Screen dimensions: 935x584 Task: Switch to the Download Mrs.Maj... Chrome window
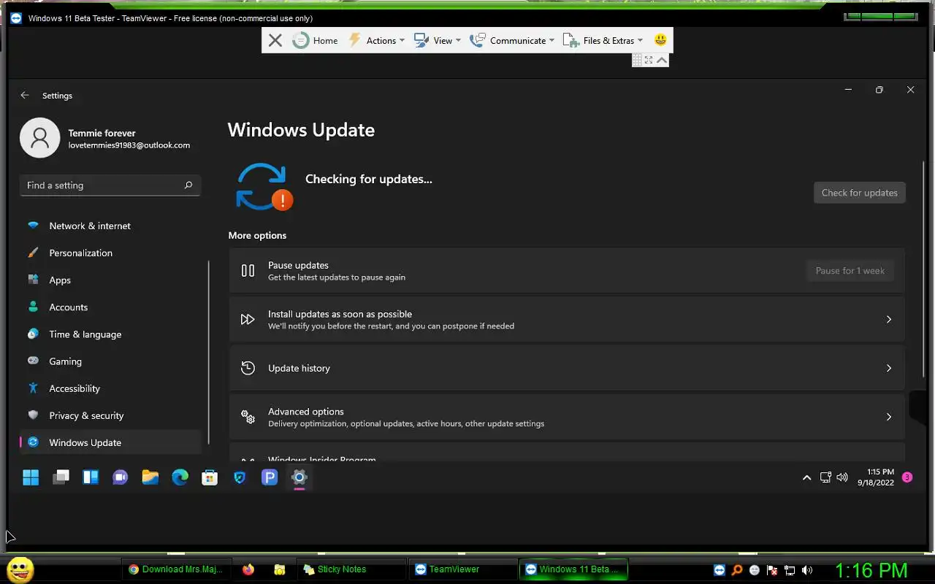pos(176,569)
